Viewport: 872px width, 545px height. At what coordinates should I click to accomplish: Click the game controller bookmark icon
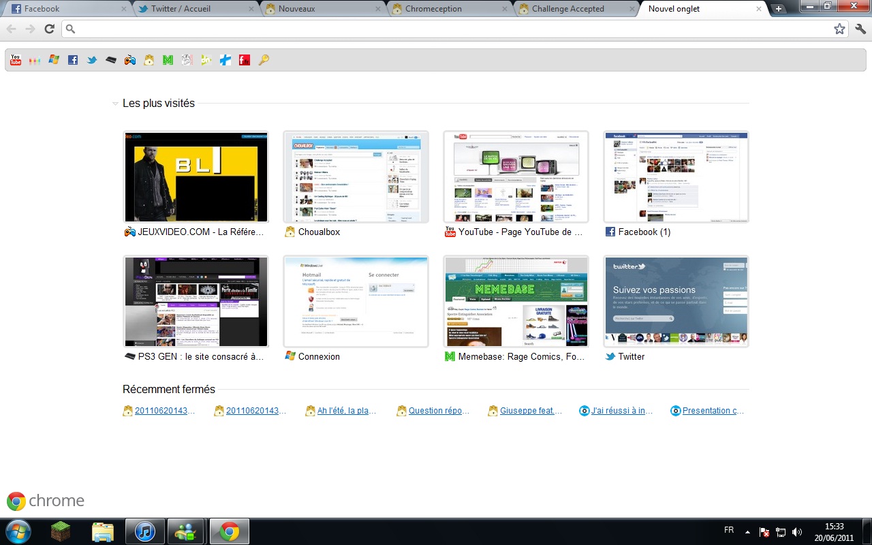coord(129,60)
